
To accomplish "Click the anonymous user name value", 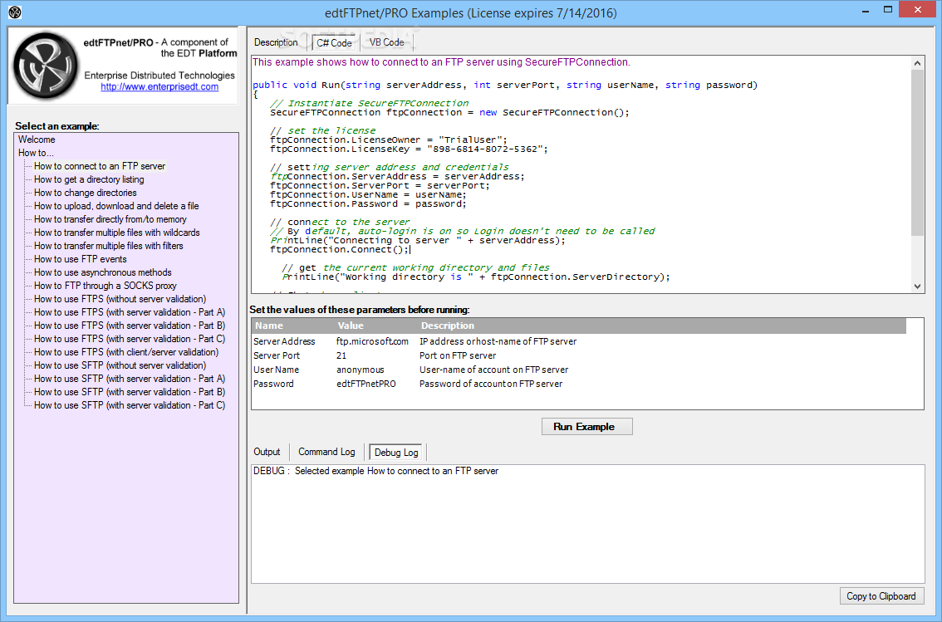I will point(361,370).
